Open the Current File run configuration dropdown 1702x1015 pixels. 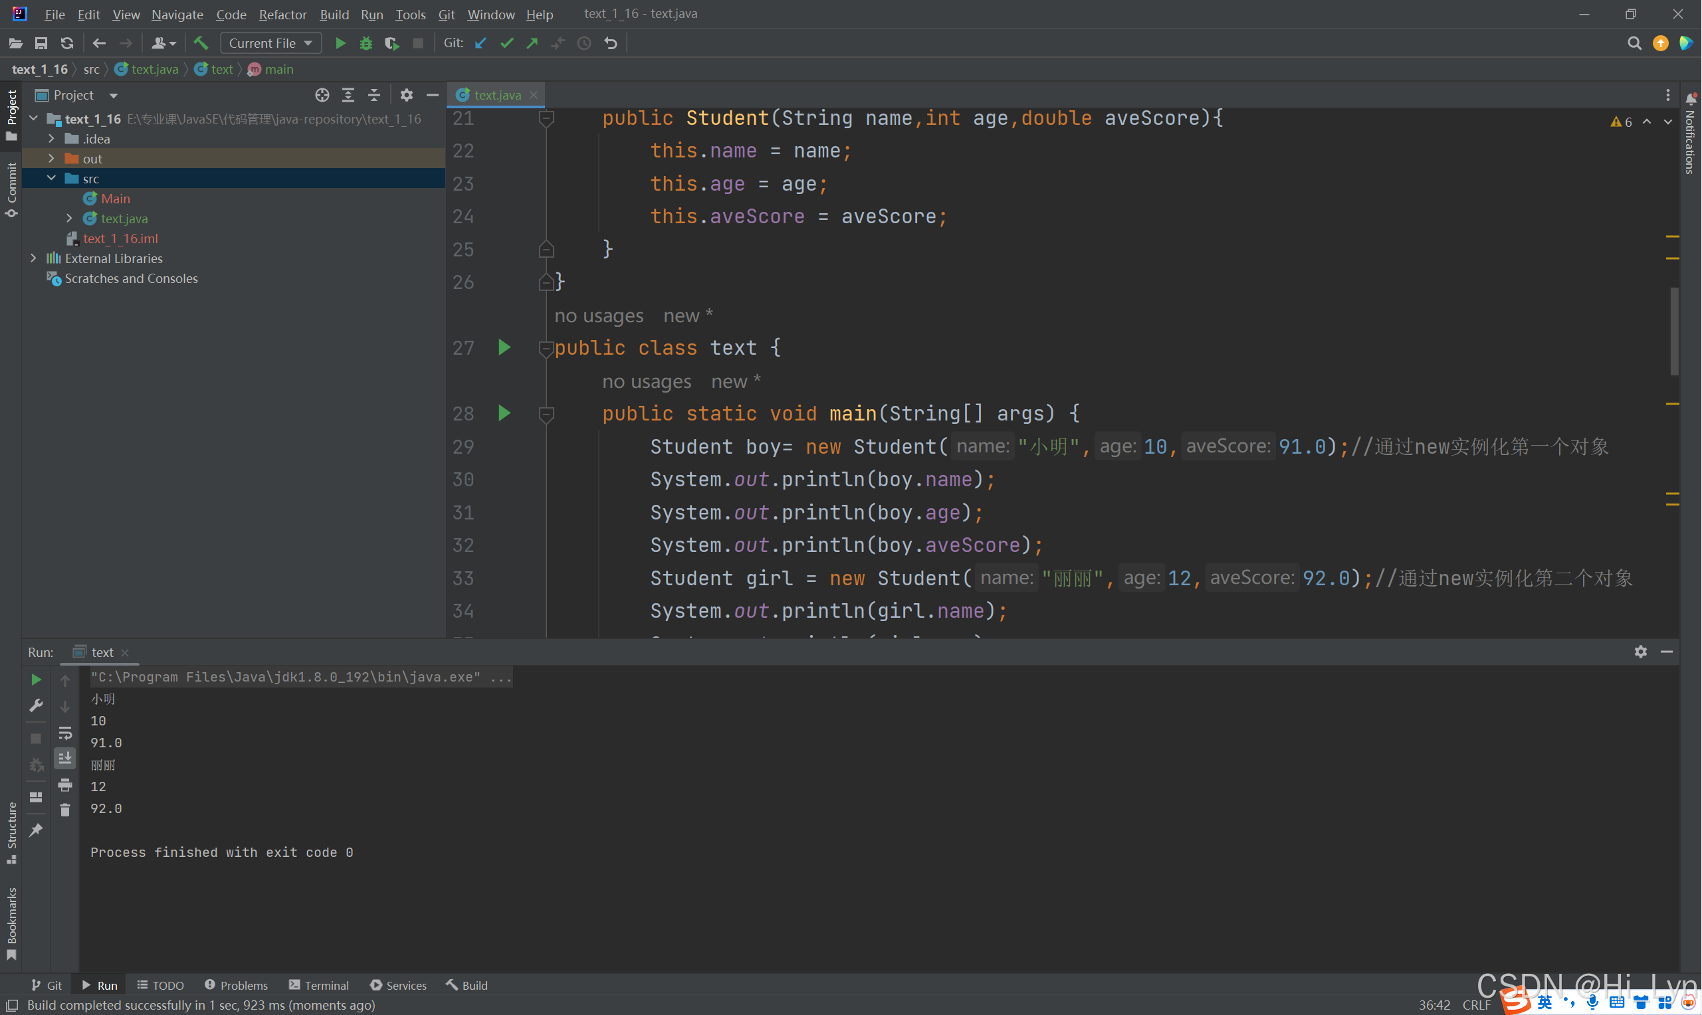coord(271,43)
